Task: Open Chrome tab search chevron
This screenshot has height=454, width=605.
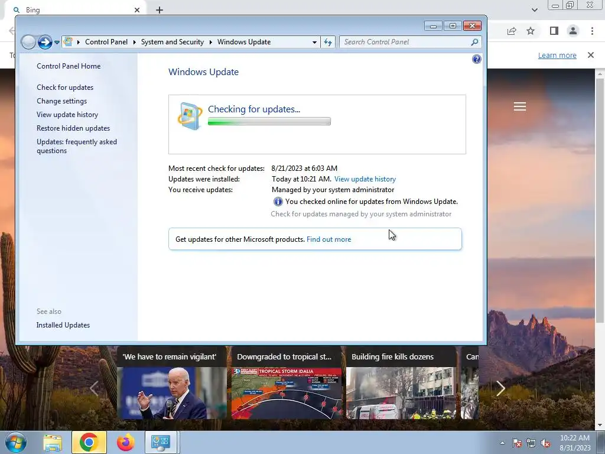Action: [x=534, y=10]
